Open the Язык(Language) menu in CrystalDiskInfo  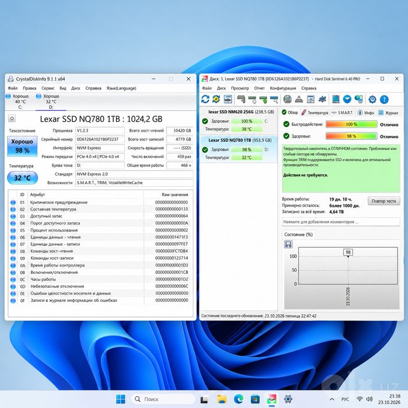point(121,88)
